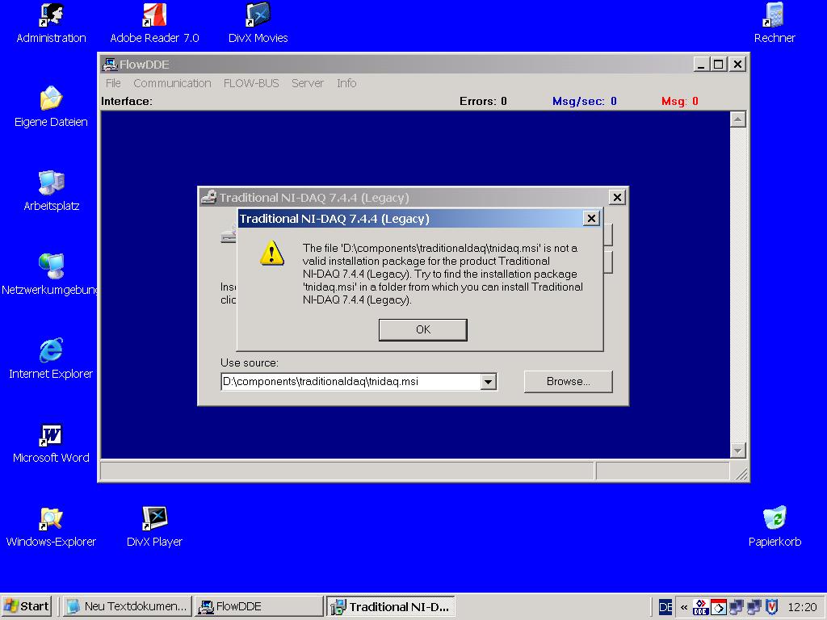The width and height of the screenshot is (827, 620).
Task: Click the 'Msg/sec: 0' blue status text
Action: coord(585,101)
